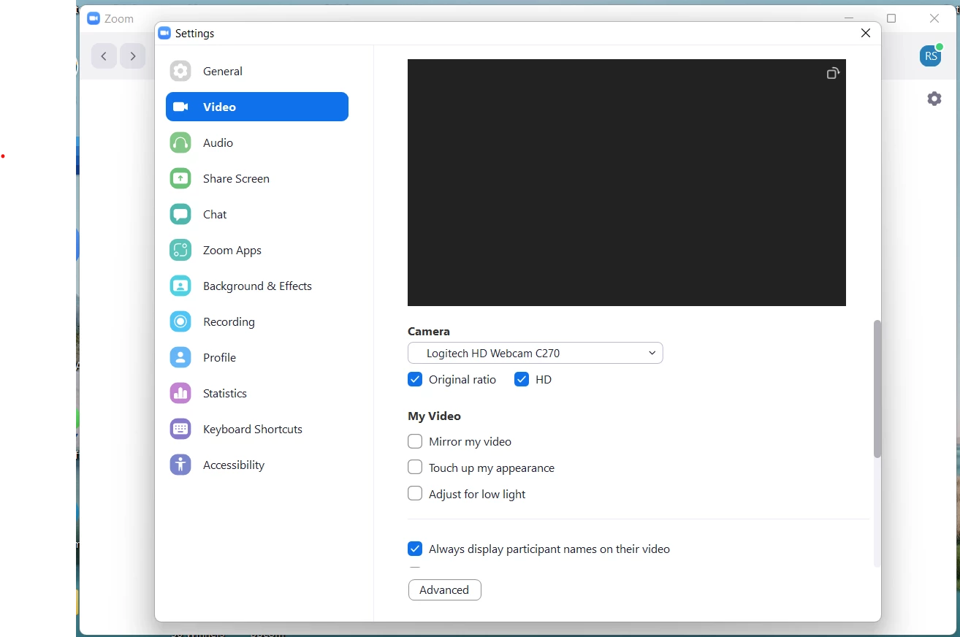Open the General settings tab
This screenshot has height=637, width=960.
pyautogui.click(x=257, y=71)
